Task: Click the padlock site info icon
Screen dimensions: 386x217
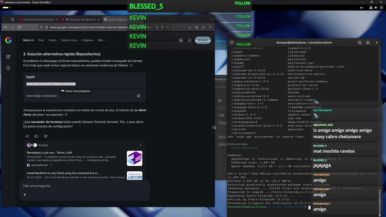Action: (x=47, y=27)
